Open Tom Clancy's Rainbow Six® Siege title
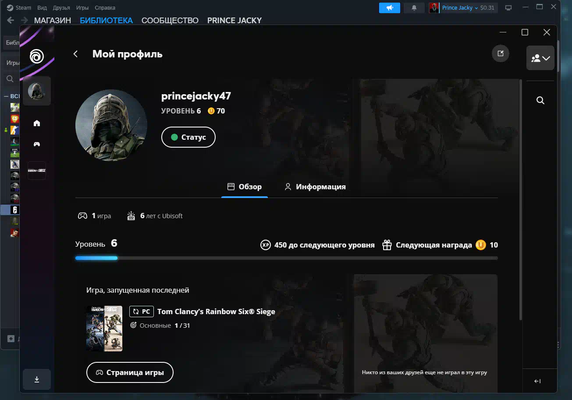The image size is (572, 400). coord(216,312)
